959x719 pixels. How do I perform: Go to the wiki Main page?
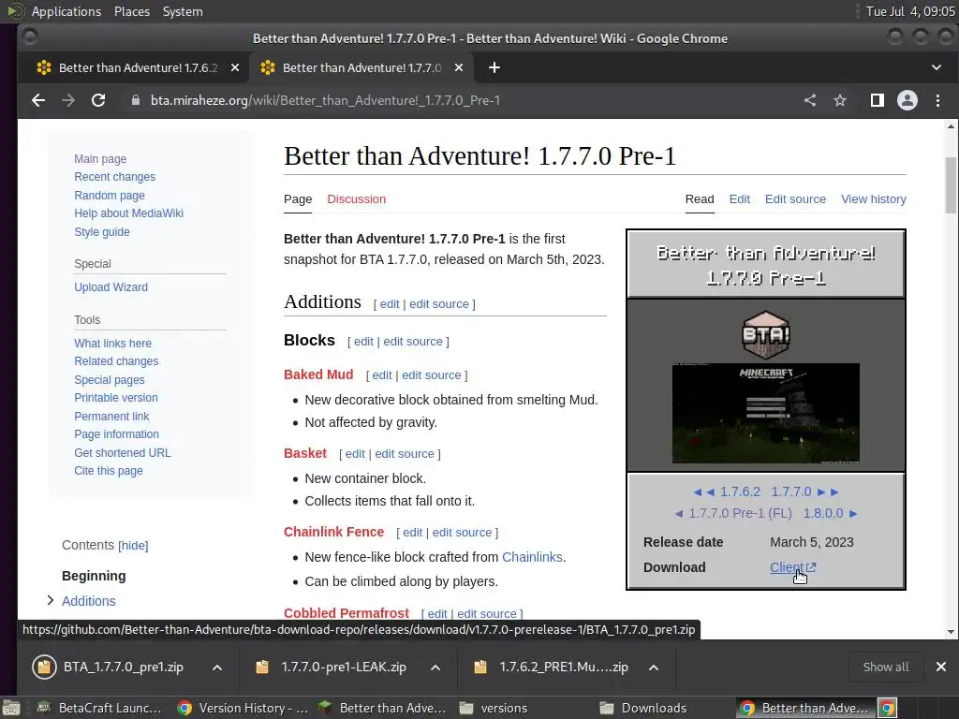click(100, 159)
